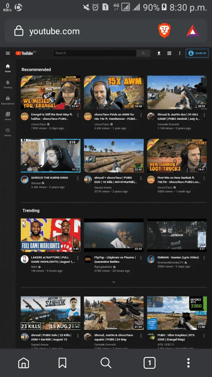Click the NBA channel avatar
212x377 pixels.
pyautogui.click(x=24, y=259)
